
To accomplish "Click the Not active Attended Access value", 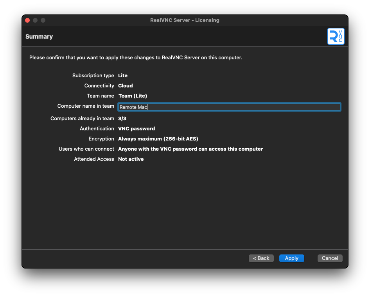I will [131, 159].
